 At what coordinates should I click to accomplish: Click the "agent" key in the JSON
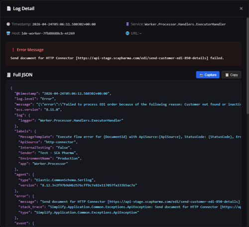pos(21,175)
